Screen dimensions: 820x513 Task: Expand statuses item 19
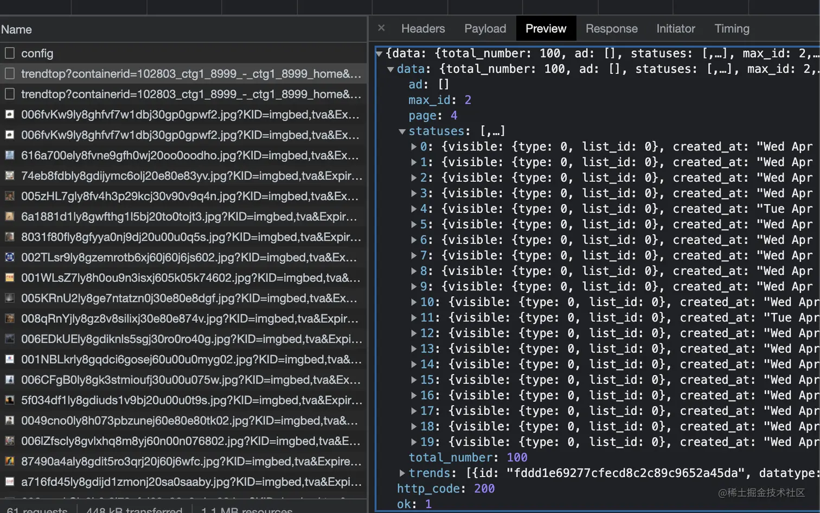[414, 442]
